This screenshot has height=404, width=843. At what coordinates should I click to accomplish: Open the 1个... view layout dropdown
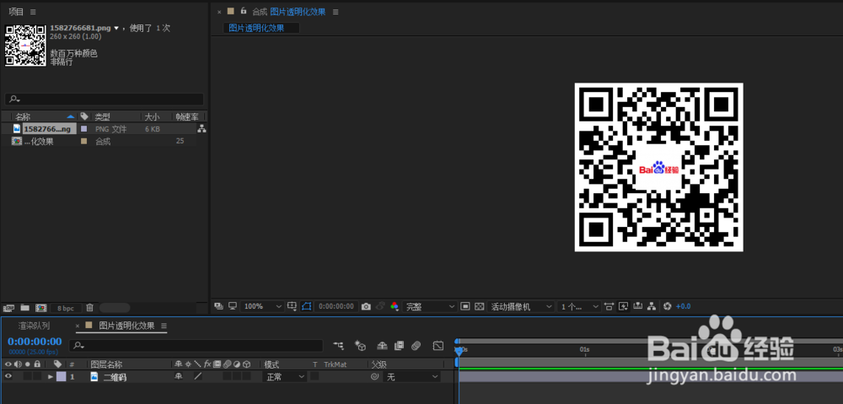click(x=578, y=306)
